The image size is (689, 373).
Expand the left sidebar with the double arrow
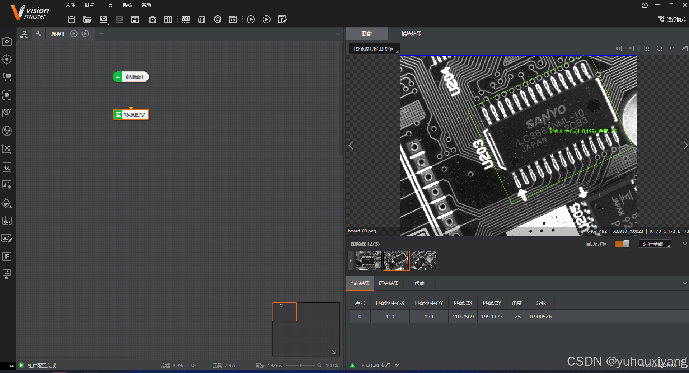click(12, 366)
